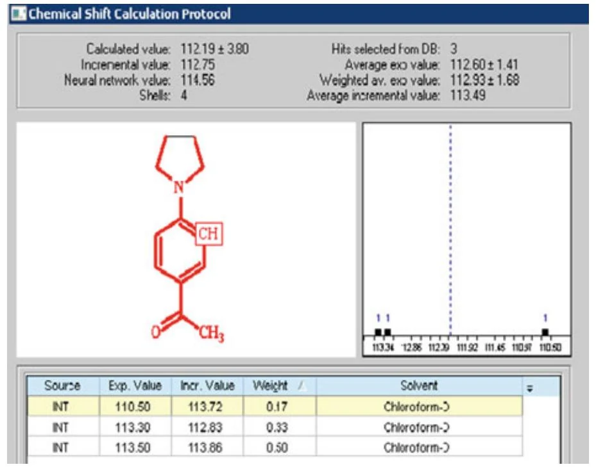Click Incr. Value cell 112.83

click(207, 427)
